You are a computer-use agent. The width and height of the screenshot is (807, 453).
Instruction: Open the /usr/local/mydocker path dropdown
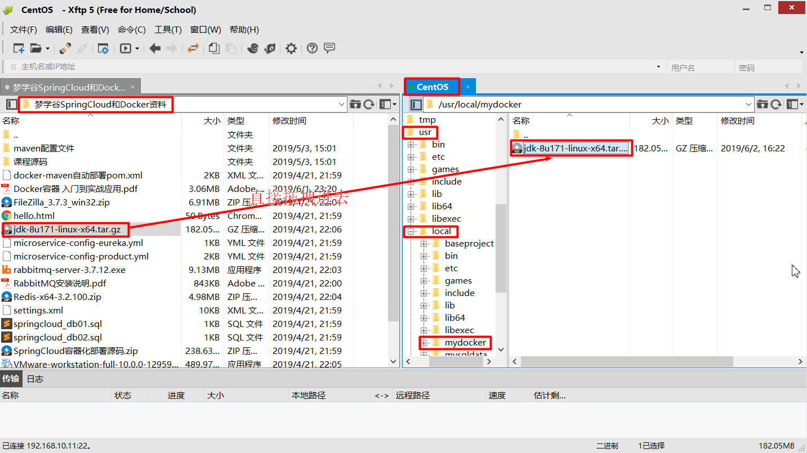coord(748,104)
